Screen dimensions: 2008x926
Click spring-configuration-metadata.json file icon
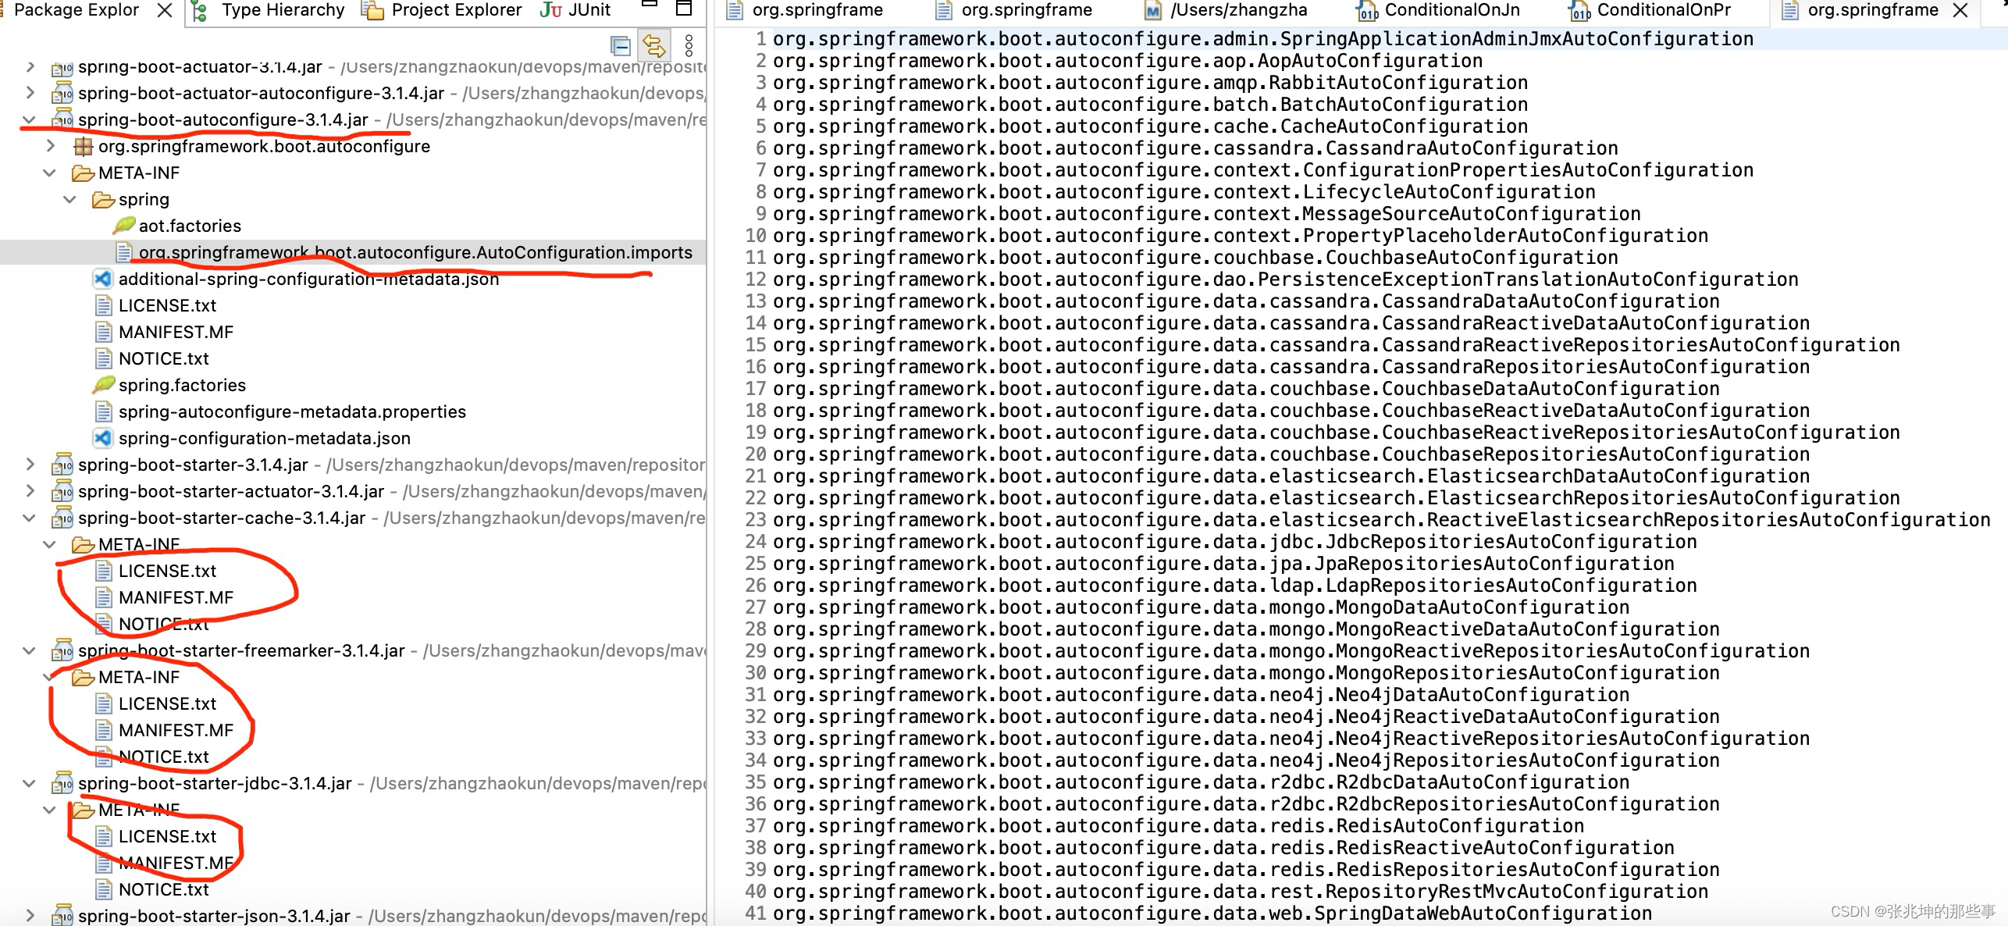tap(102, 438)
